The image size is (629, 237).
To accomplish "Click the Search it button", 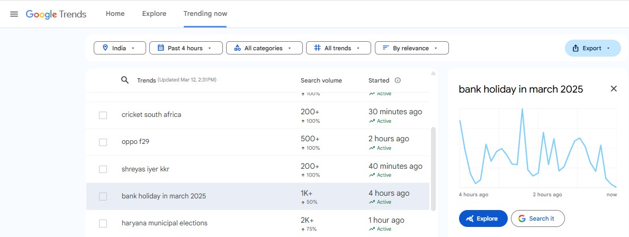I will click(537, 218).
